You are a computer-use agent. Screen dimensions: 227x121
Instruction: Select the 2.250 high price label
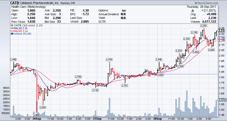click(203, 26)
